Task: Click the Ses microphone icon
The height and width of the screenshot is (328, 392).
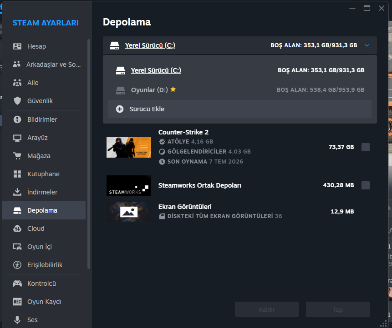Action: pyautogui.click(x=17, y=320)
